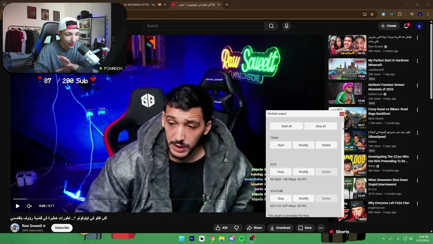433x244 pixels.
Task: Click the YouTube search magnifier icon
Action: click(x=271, y=26)
